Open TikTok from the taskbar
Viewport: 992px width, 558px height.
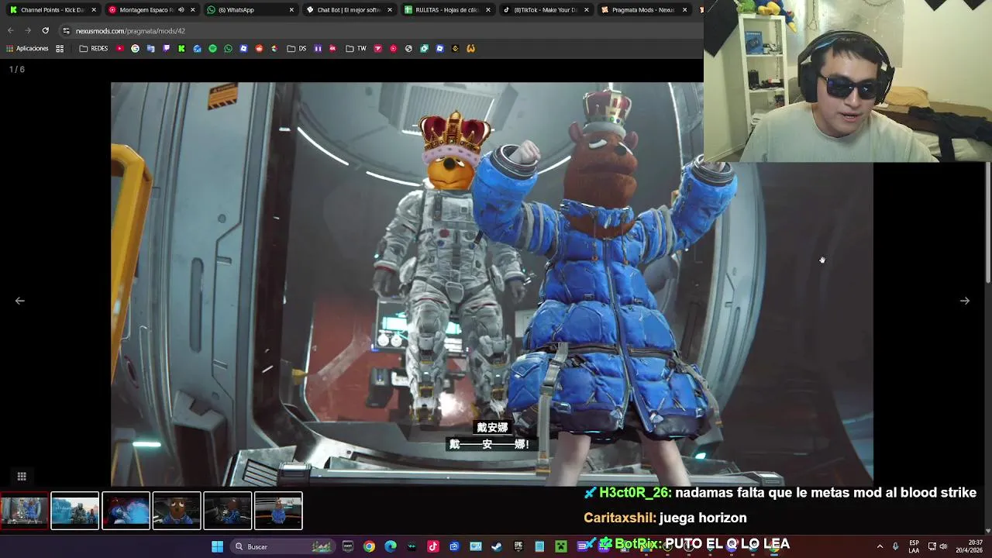point(432,546)
